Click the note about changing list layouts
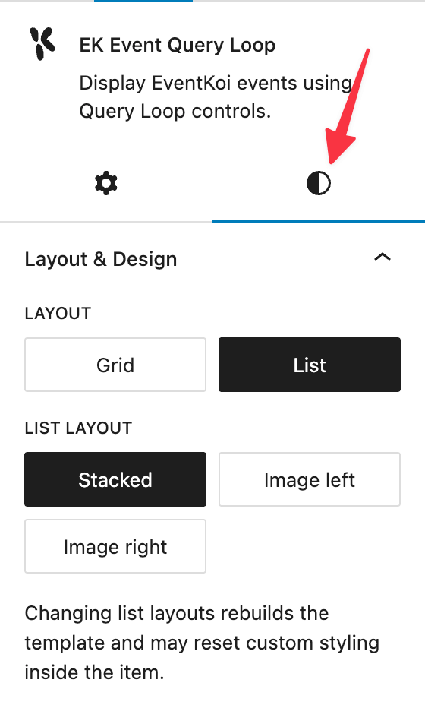The image size is (425, 708). 202,643
